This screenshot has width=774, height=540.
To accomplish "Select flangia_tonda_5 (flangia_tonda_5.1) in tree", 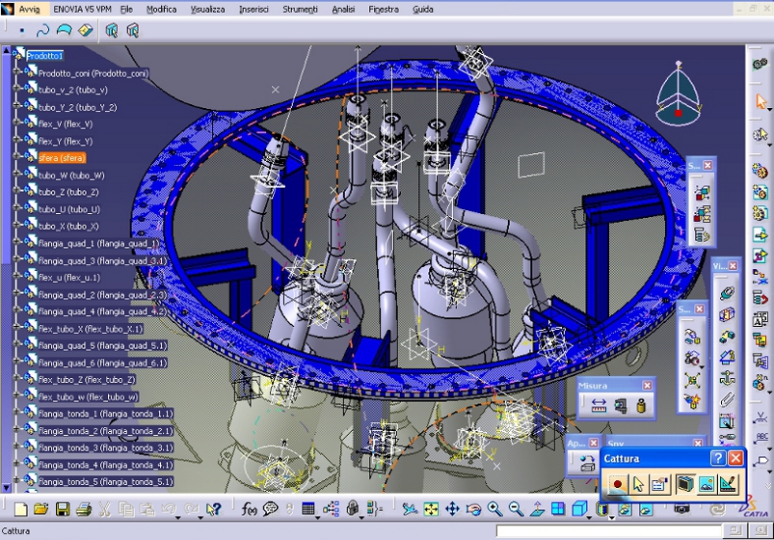I will pos(105,482).
